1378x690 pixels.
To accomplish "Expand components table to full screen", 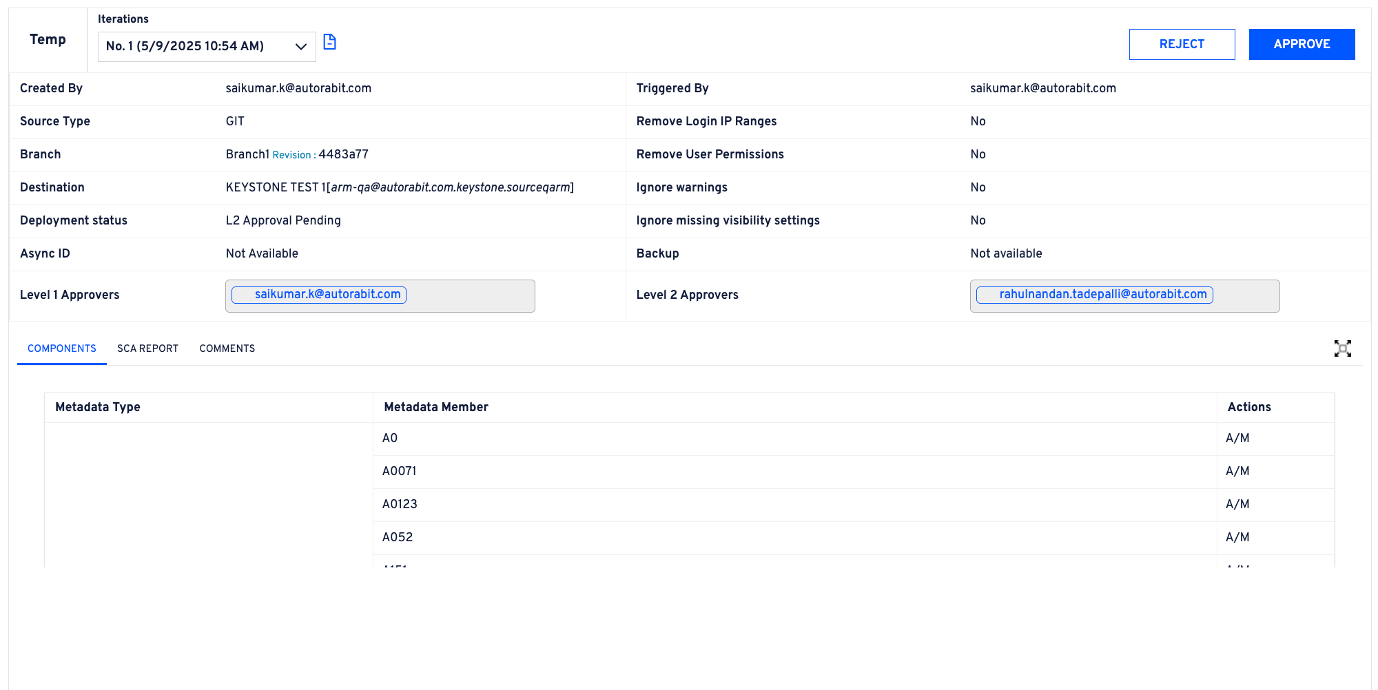I will 1342,348.
